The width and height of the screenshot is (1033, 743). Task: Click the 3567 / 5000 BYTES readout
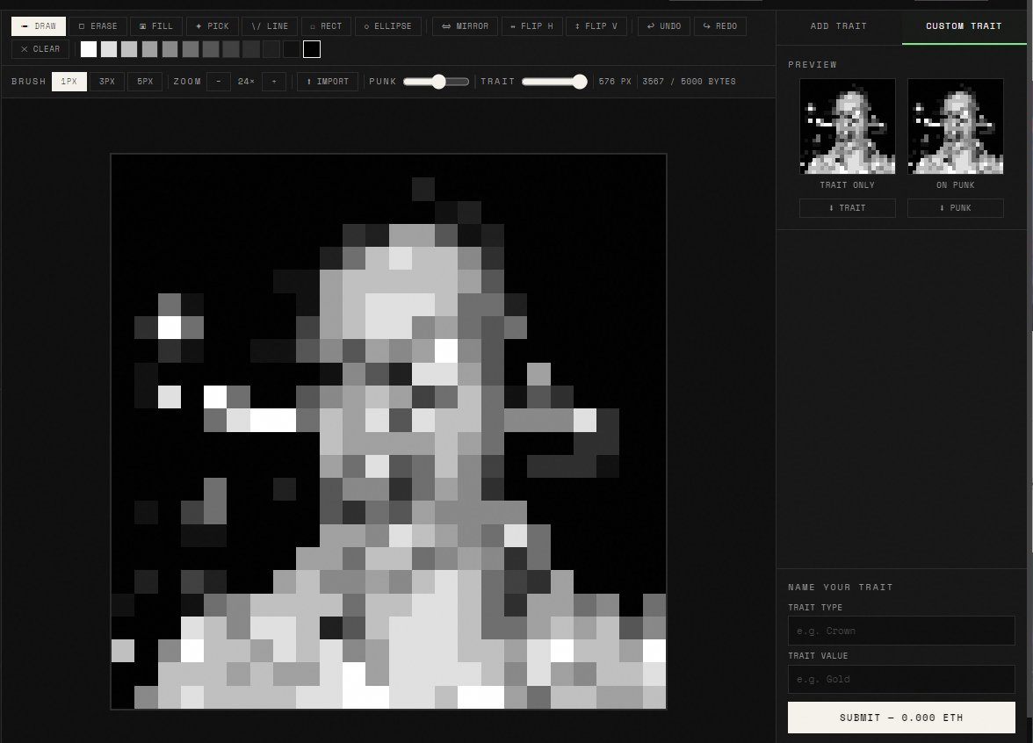tap(689, 82)
